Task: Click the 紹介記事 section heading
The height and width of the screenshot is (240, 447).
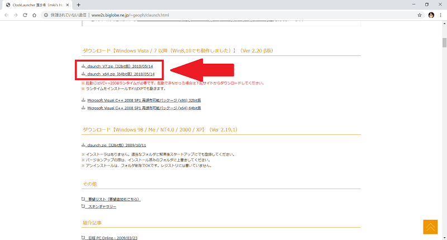Action: click(x=92, y=223)
